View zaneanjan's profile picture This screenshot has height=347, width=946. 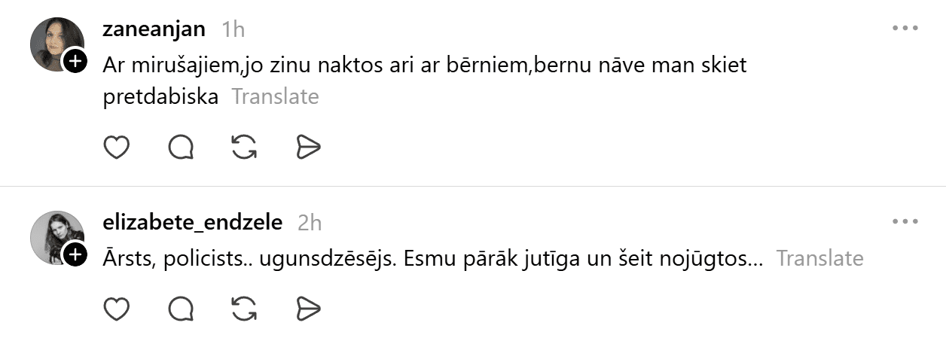click(x=54, y=42)
